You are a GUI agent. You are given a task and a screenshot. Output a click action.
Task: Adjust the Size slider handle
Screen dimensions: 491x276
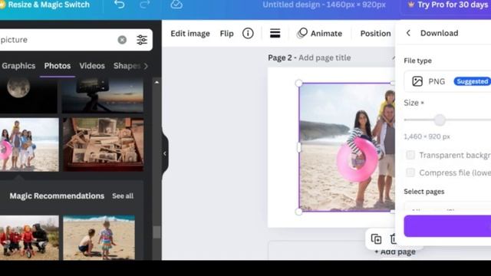pyautogui.click(x=440, y=120)
